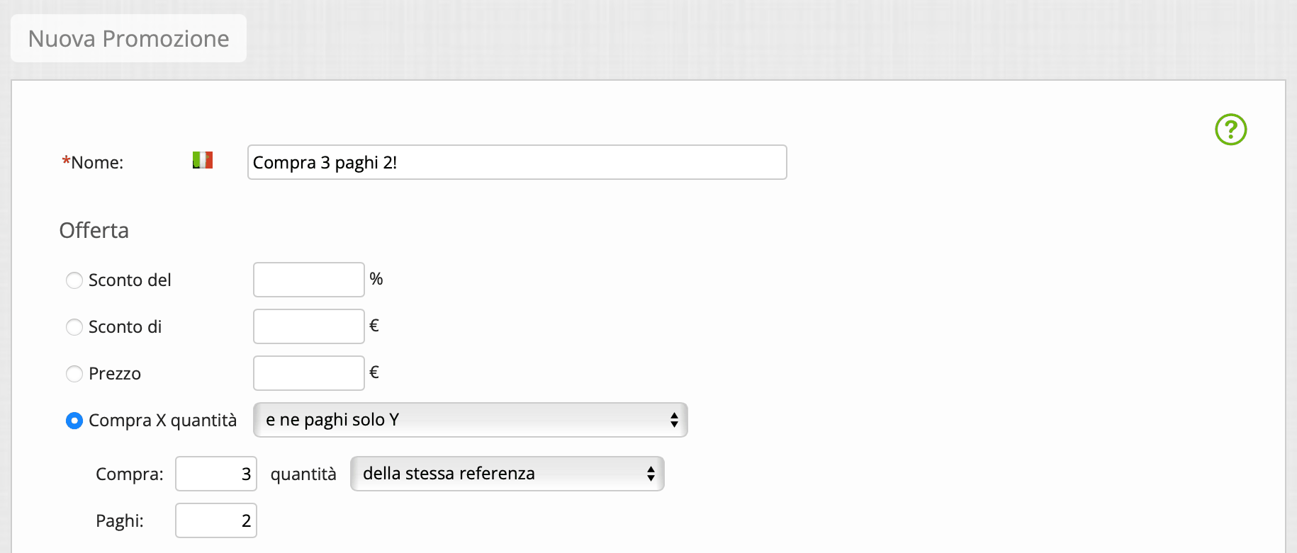Image resolution: width=1297 pixels, height=553 pixels.
Task: Click the Paghi field showing 2
Action: pos(216,520)
